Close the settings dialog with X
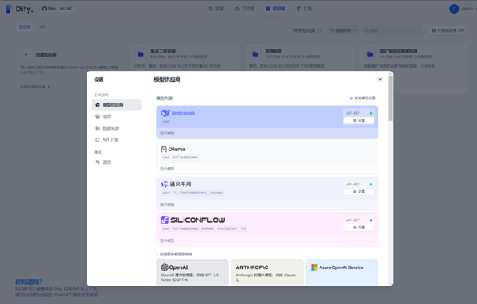This screenshot has height=304, width=477. (x=380, y=80)
